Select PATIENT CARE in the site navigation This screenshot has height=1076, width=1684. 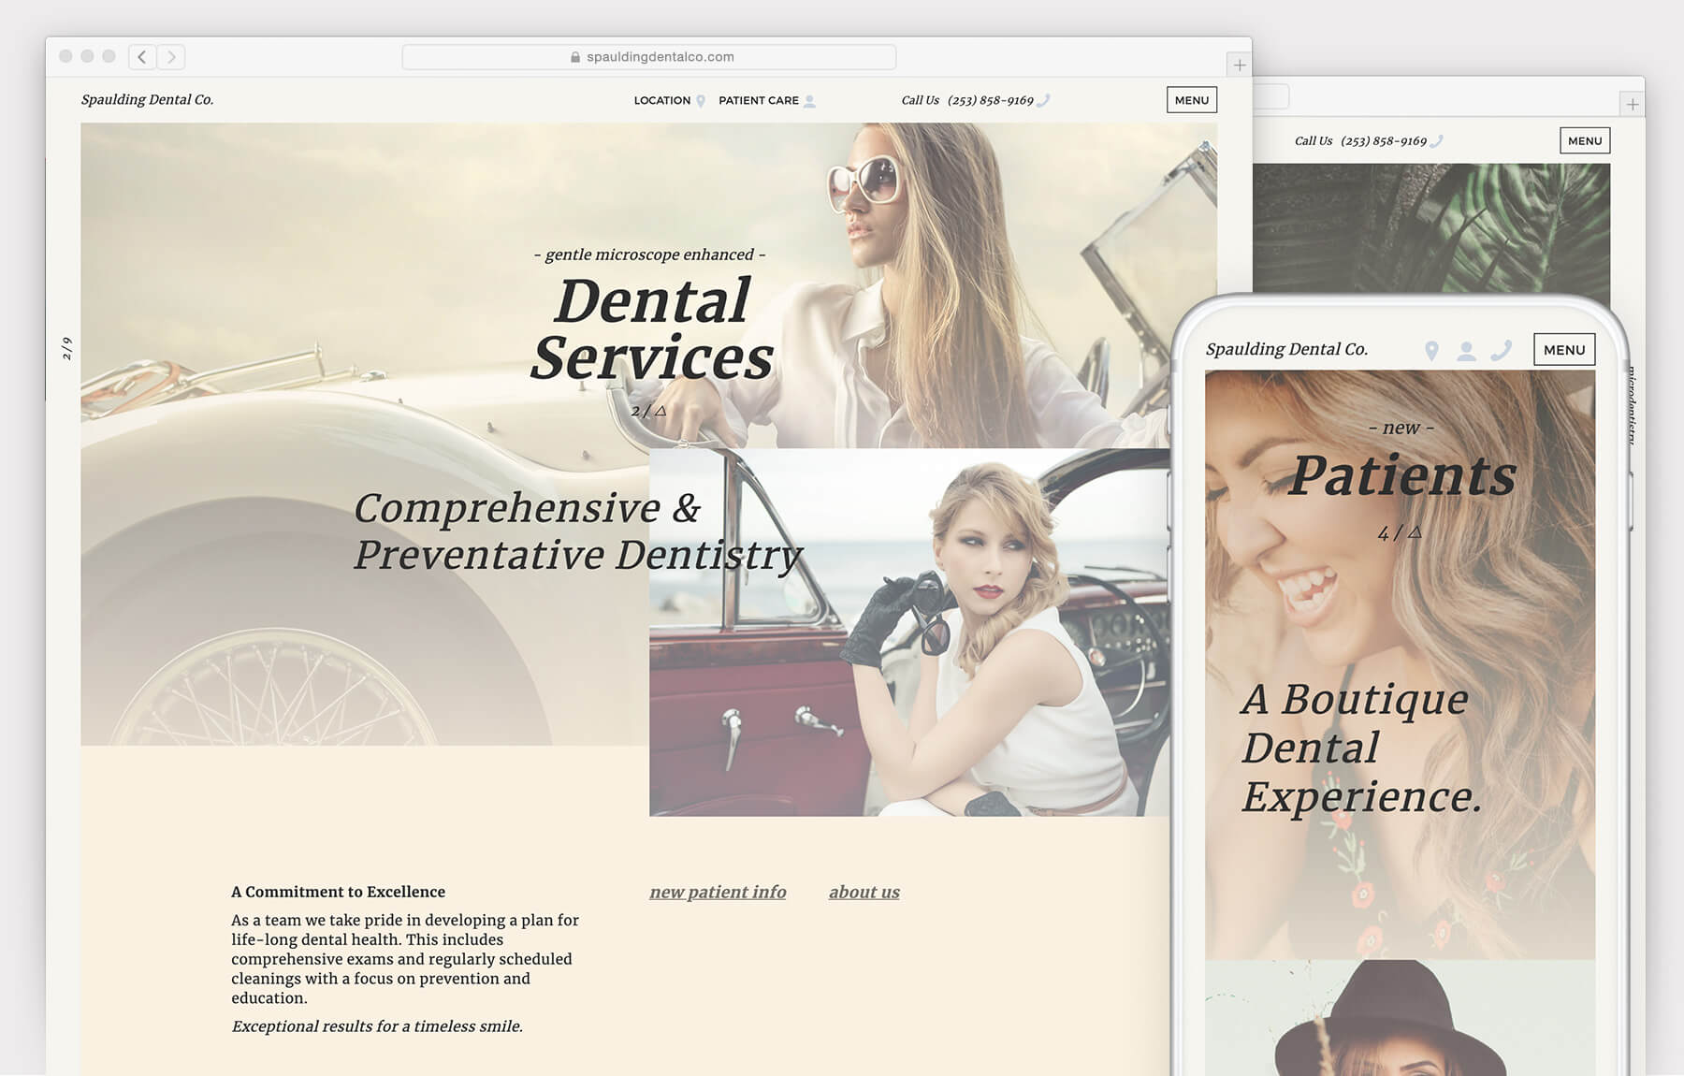point(759,100)
